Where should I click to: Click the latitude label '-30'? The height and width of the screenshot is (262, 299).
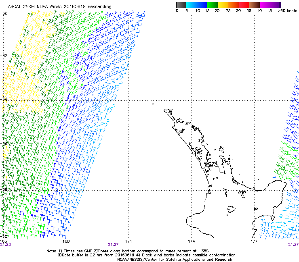click(x=4, y=13)
